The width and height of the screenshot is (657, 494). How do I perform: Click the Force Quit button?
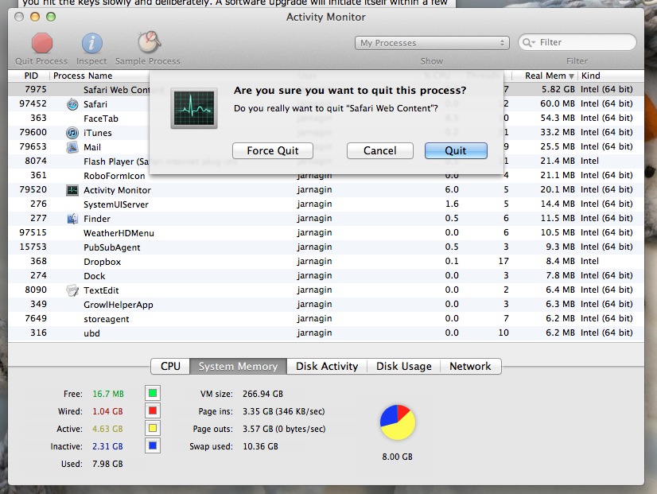click(x=273, y=151)
